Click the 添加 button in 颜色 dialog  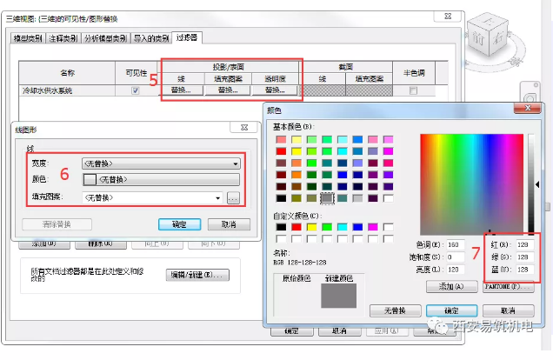(452, 287)
